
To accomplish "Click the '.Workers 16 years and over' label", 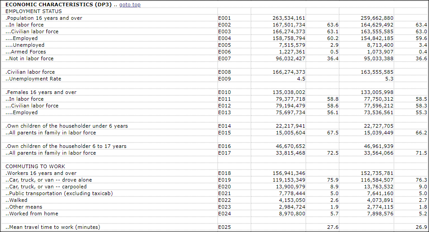I will pyautogui.click(x=41, y=173).
